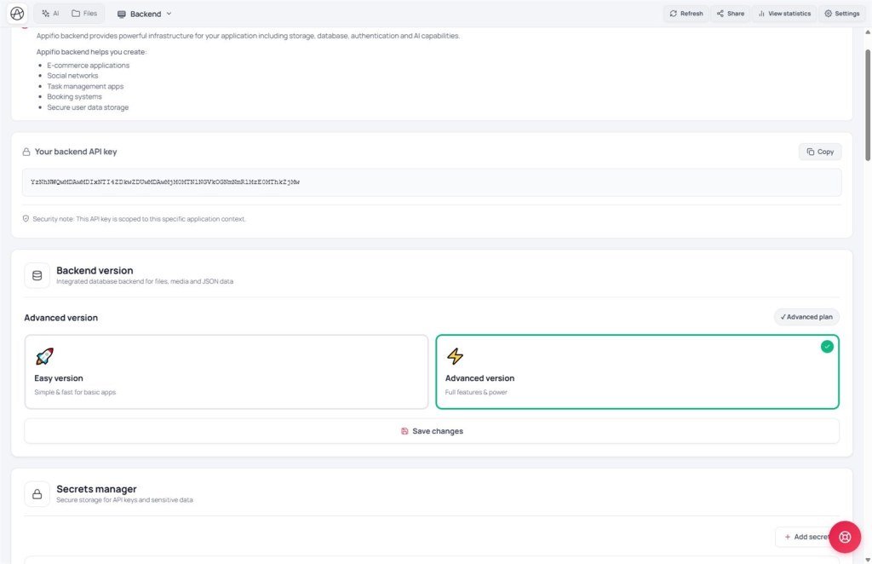This screenshot has width=872, height=564.
Task: Click the Advanced plan badge
Action: (806, 317)
